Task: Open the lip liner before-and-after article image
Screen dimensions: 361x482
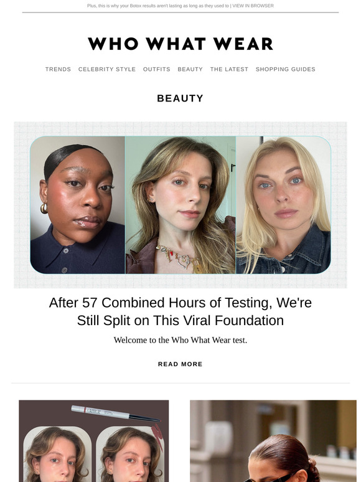Action: tap(94, 441)
